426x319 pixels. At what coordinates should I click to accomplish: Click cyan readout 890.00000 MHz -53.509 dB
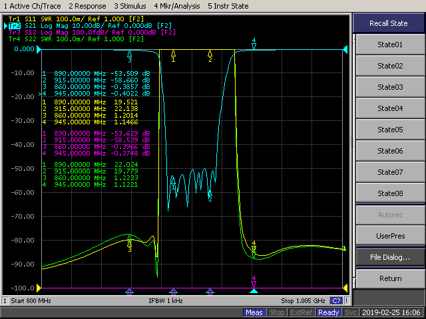[96, 74]
